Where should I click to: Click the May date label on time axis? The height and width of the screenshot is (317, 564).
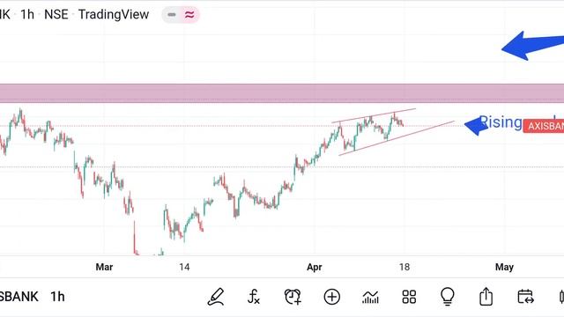504,267
